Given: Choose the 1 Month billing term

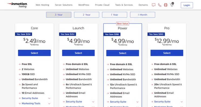Looking at the screenshot, I should tap(143, 15).
